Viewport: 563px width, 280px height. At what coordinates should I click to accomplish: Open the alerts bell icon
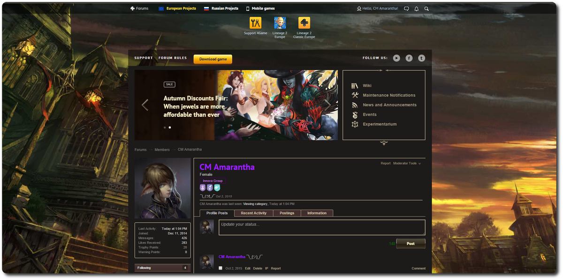point(416,8)
